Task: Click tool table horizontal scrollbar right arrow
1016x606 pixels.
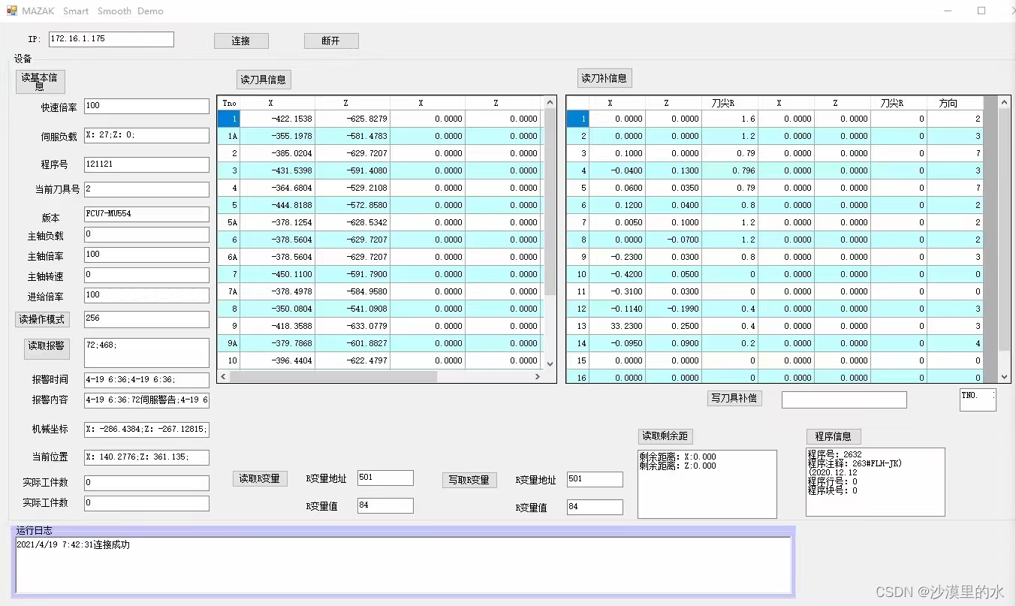Action: pos(537,377)
